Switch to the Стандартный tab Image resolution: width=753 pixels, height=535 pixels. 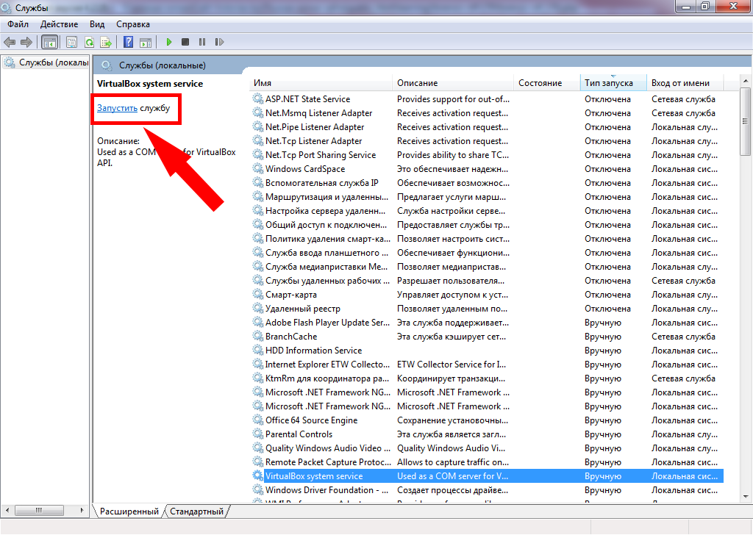[196, 511]
